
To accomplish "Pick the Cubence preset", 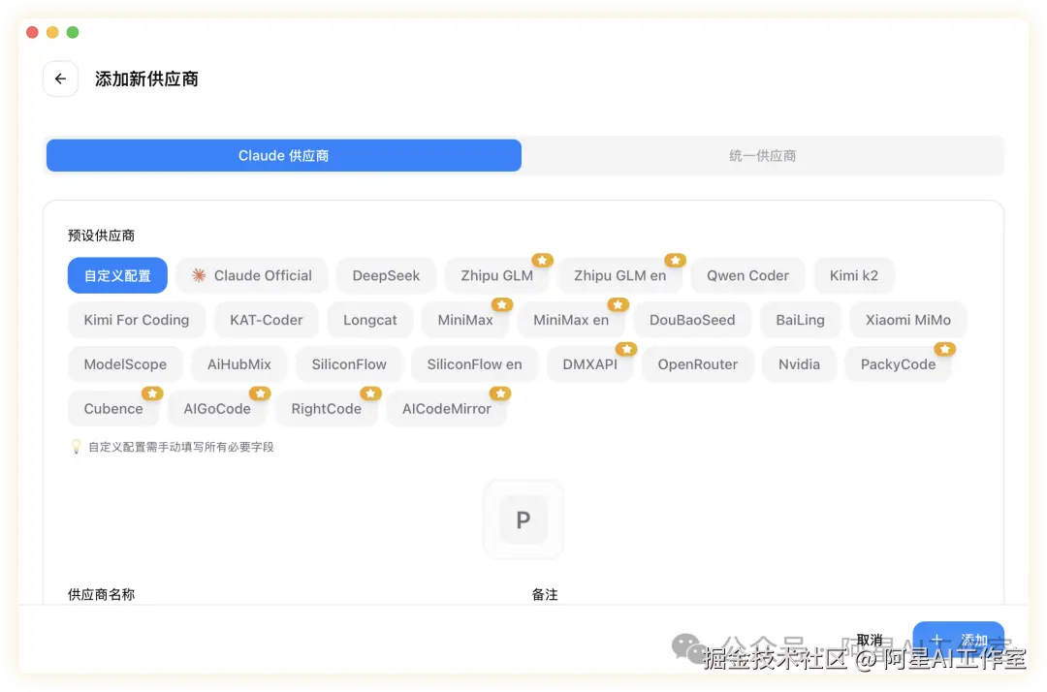I will click(x=113, y=408).
